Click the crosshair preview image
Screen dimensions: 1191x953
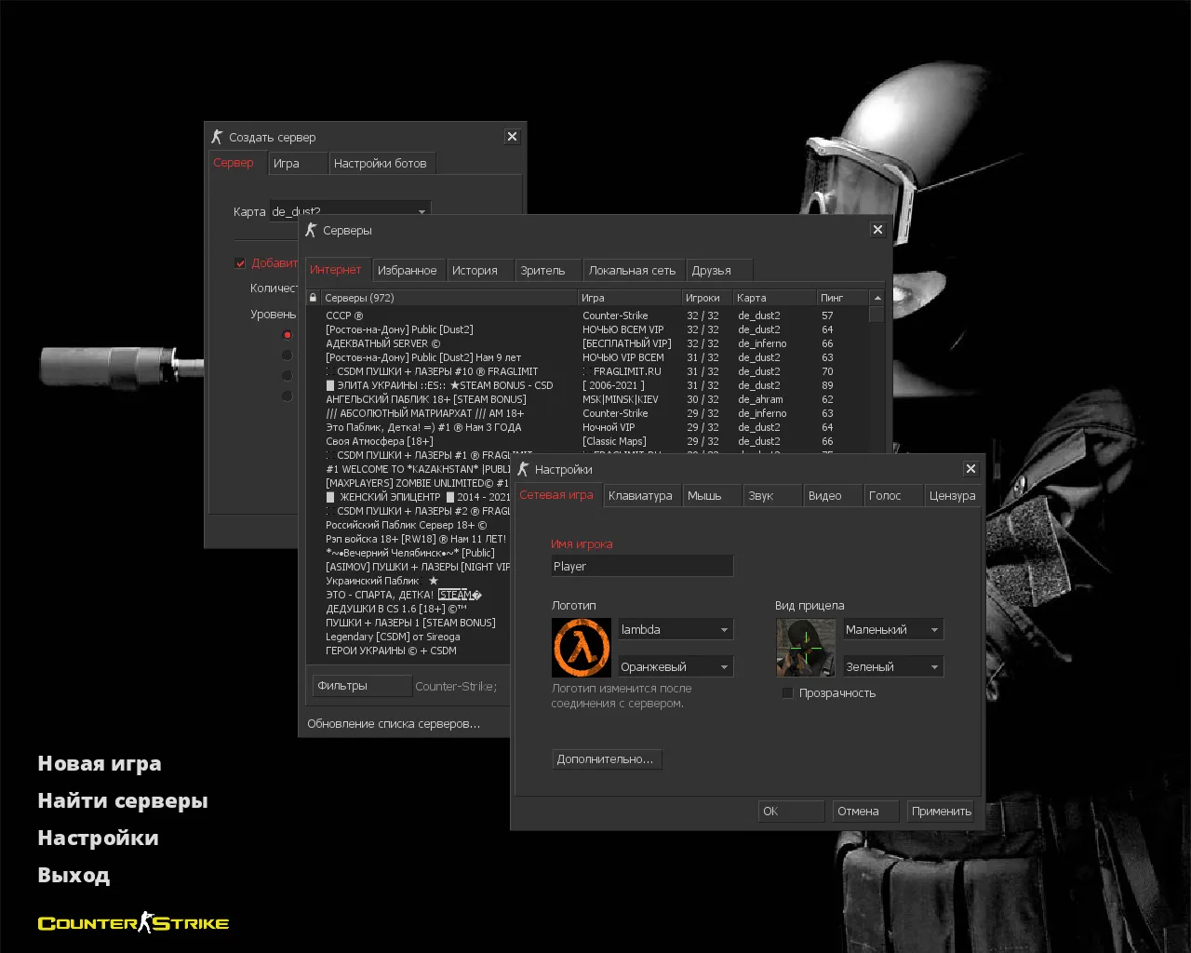[806, 648]
